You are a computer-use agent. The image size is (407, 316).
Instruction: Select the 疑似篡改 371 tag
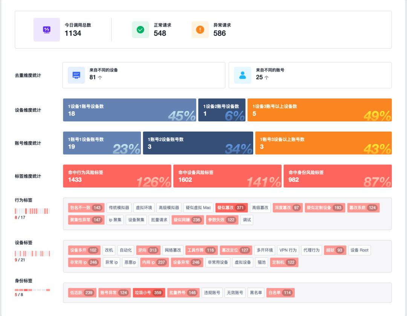pos(231,208)
